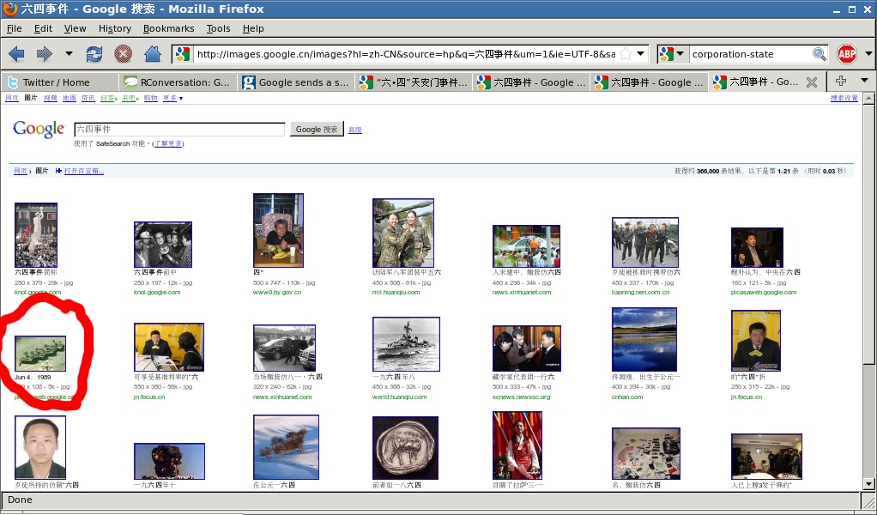
Task: Click the Google 搜索 button
Action: coord(317,129)
